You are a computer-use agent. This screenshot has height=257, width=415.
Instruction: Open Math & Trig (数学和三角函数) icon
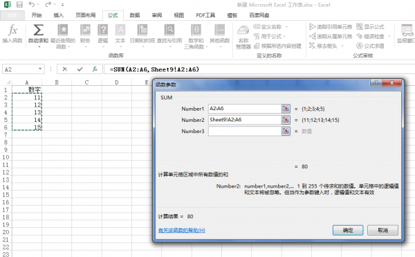[x=196, y=30]
